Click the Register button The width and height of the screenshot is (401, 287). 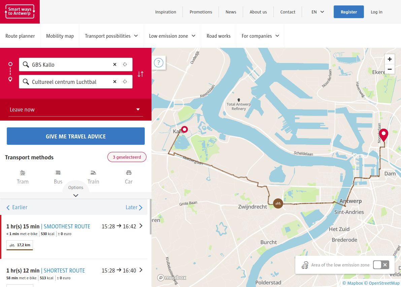coord(348,12)
